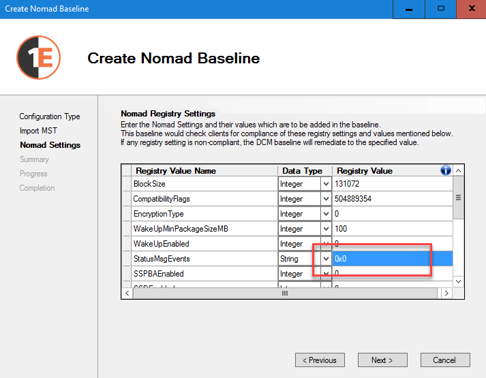The height and width of the screenshot is (378, 486).
Task: Expand Data Type dropdown for CompatibilityFlags
Action: click(326, 199)
